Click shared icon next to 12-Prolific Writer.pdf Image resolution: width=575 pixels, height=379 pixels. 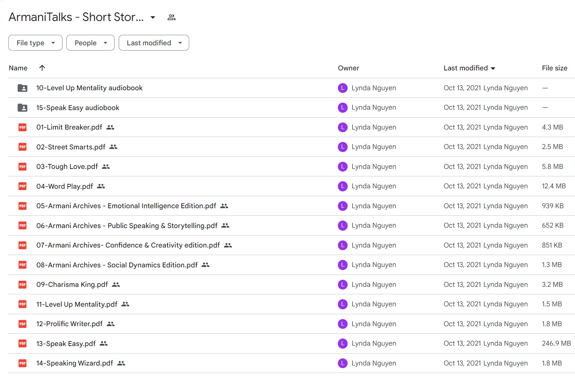click(111, 324)
